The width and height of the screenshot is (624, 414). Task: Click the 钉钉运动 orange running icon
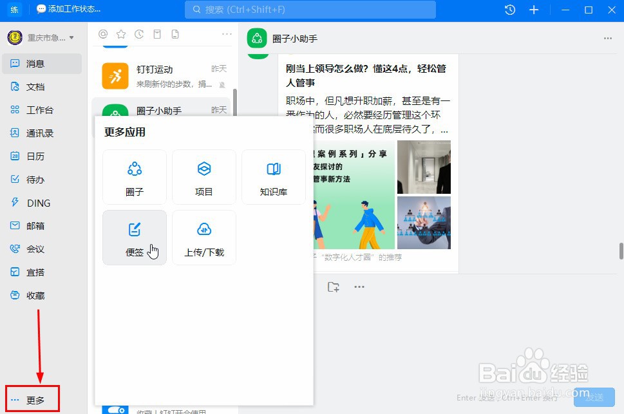click(115, 75)
